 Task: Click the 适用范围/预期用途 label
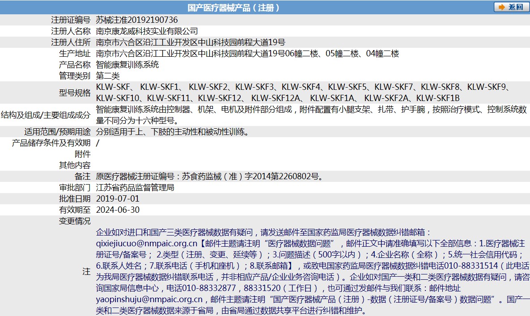(57, 132)
